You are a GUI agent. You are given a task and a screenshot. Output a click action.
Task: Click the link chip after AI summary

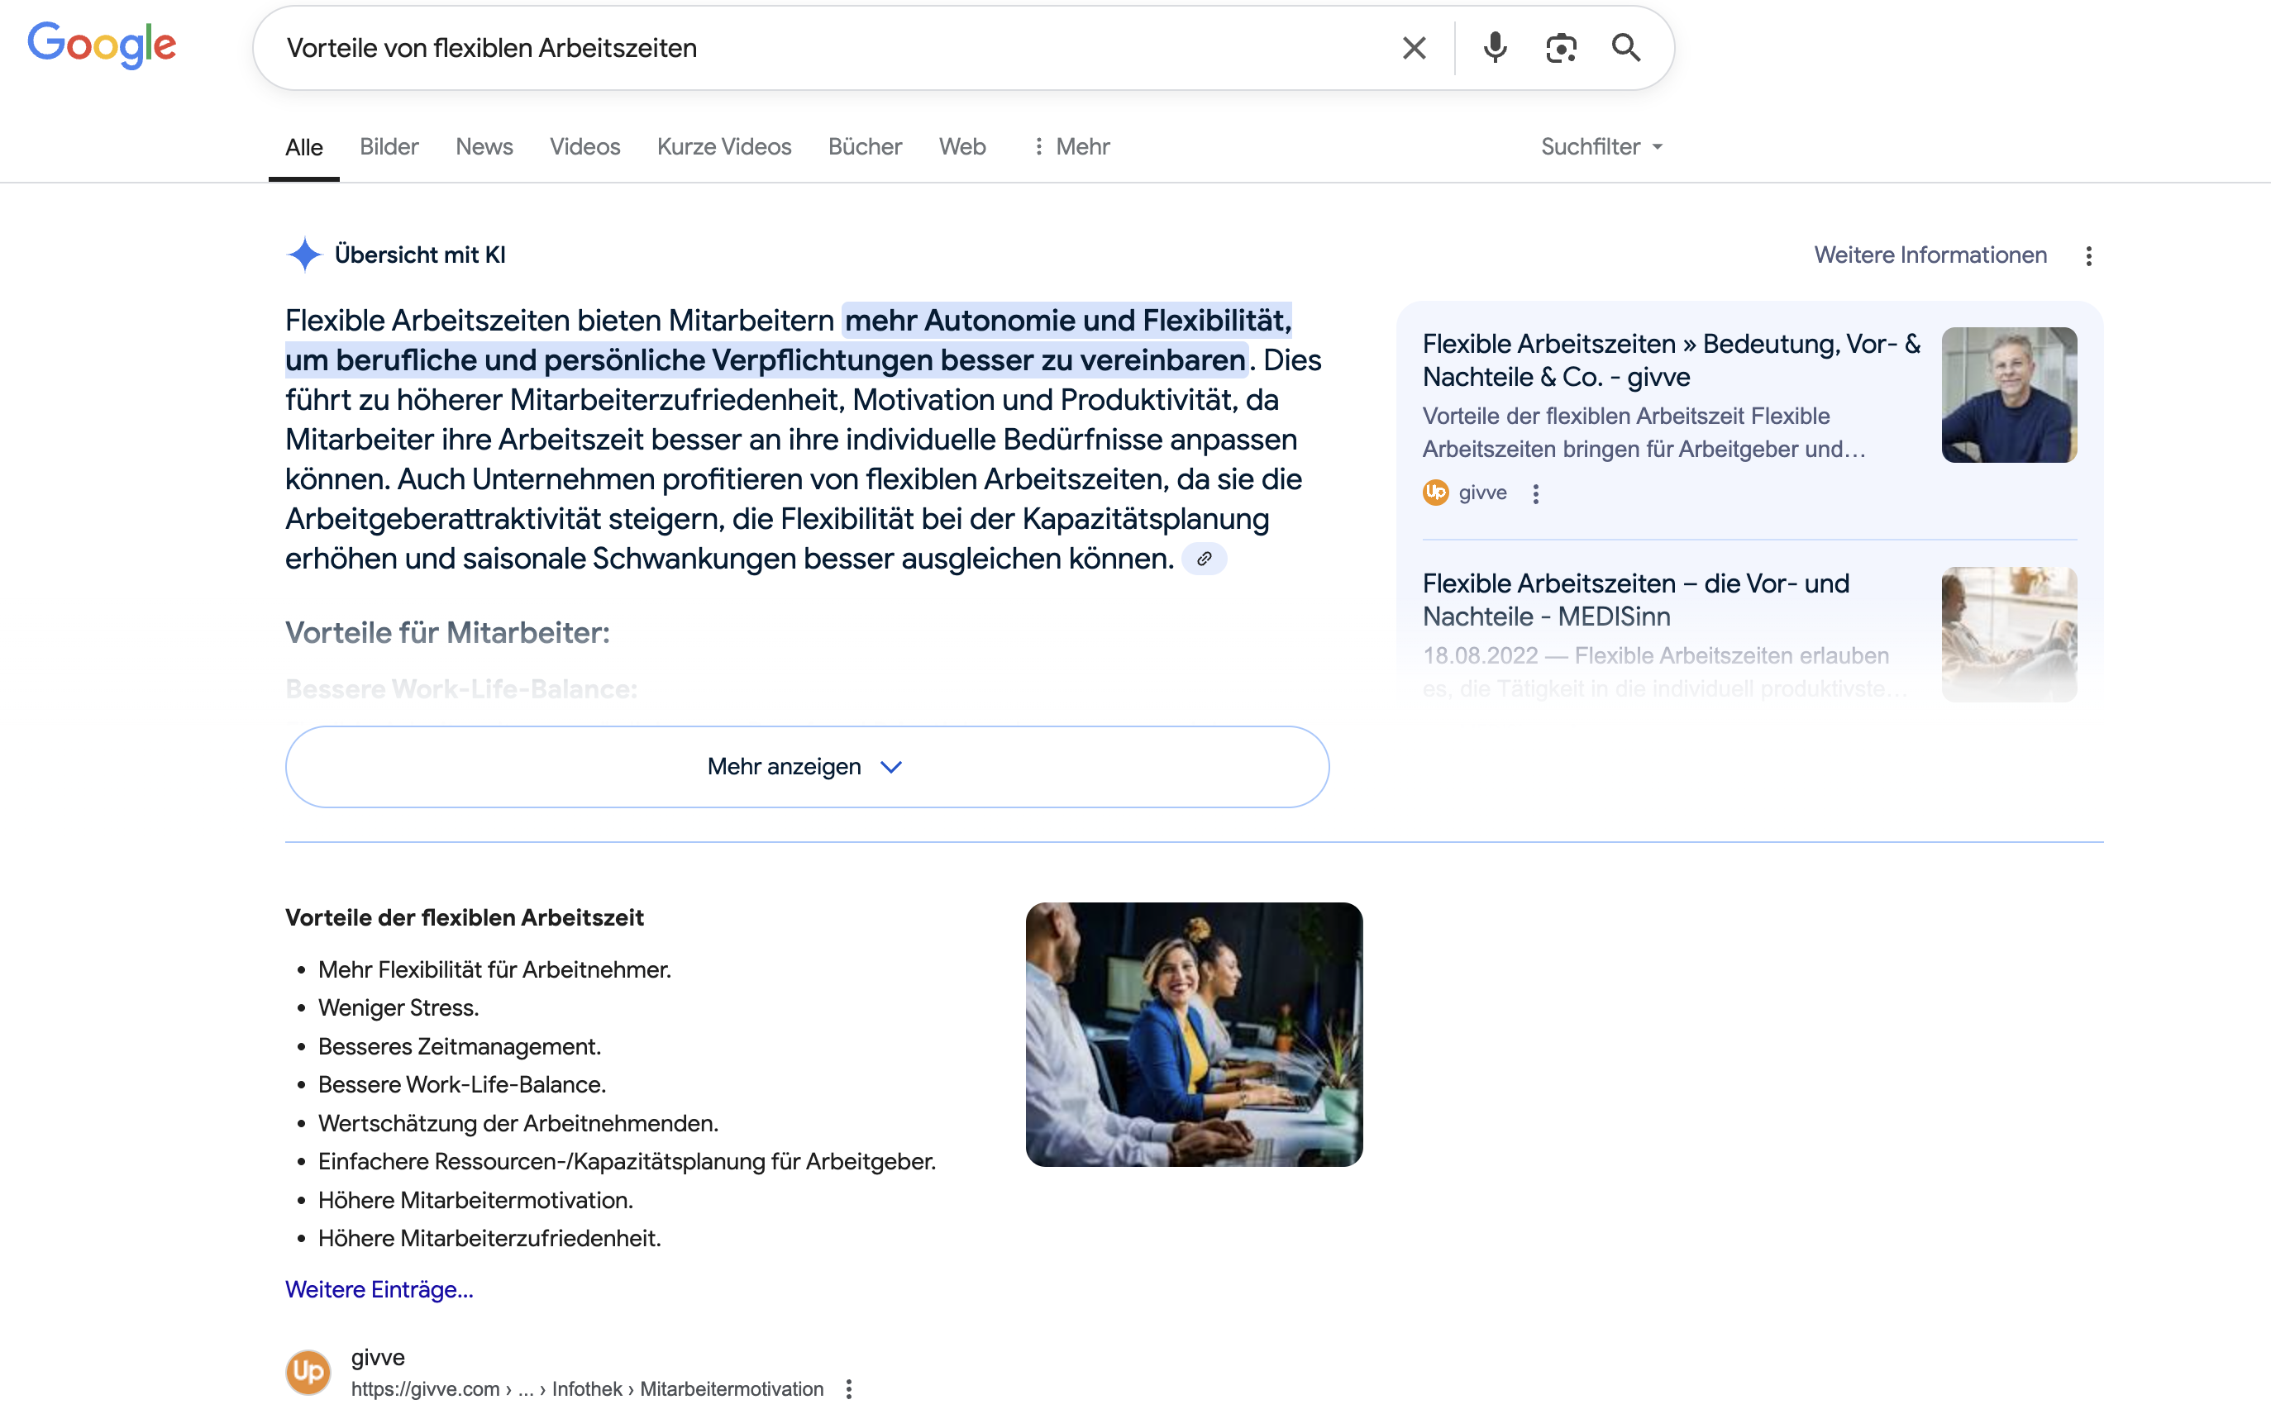click(1204, 559)
